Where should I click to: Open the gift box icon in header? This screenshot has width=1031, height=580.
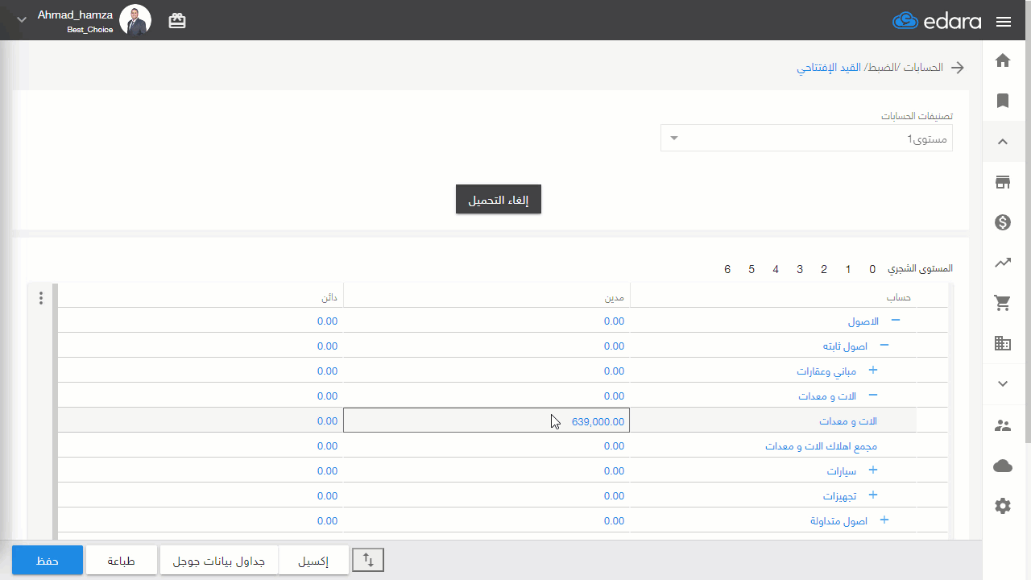[177, 21]
